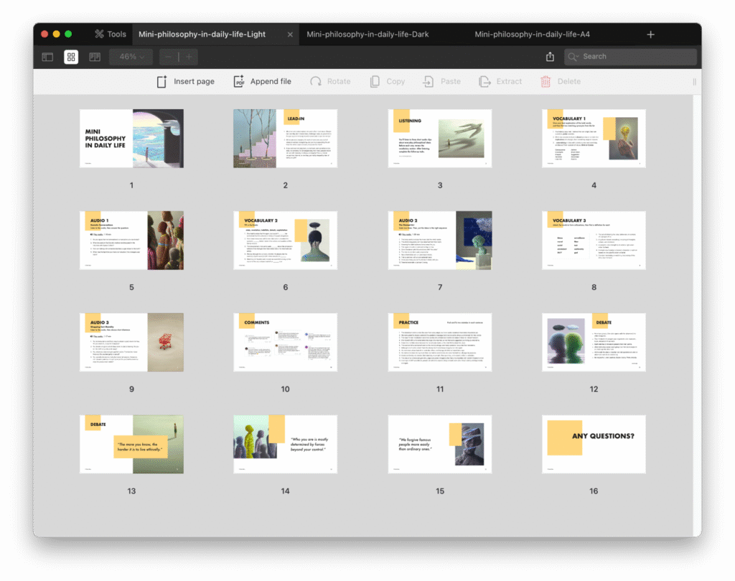
Task: Select the page 16 Any Questions thumbnail
Action: click(x=594, y=444)
